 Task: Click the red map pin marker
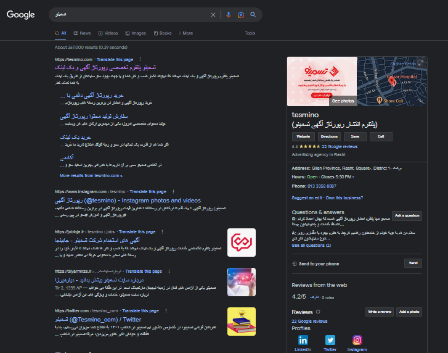(x=393, y=82)
